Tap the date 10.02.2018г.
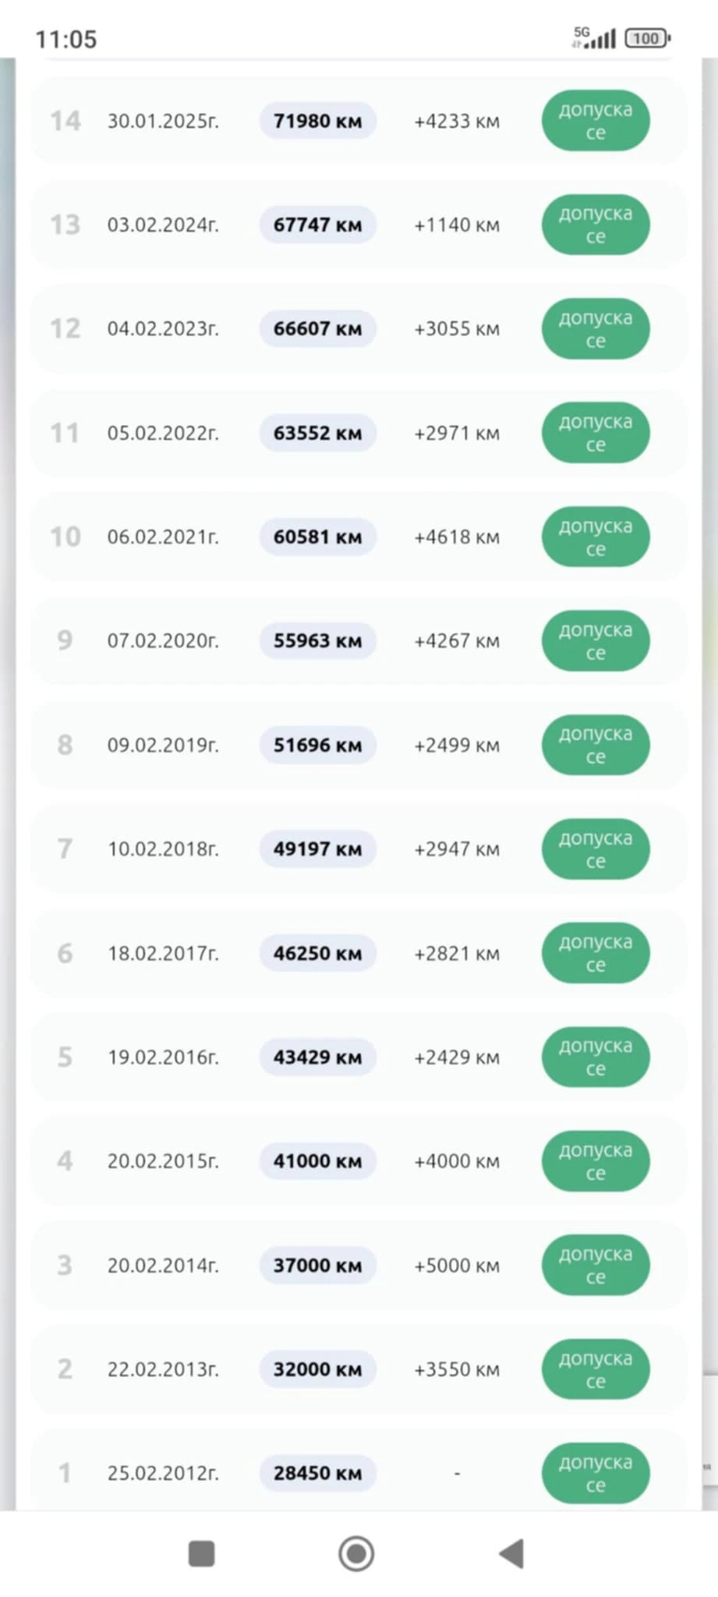718x1597 pixels. [163, 848]
